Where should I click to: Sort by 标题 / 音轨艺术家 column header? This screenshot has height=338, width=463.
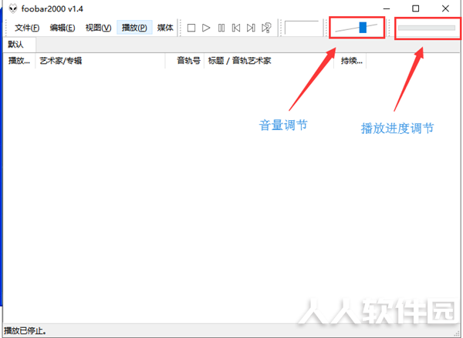point(269,61)
